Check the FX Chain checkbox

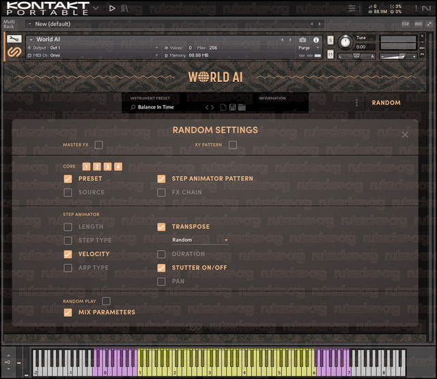click(161, 193)
